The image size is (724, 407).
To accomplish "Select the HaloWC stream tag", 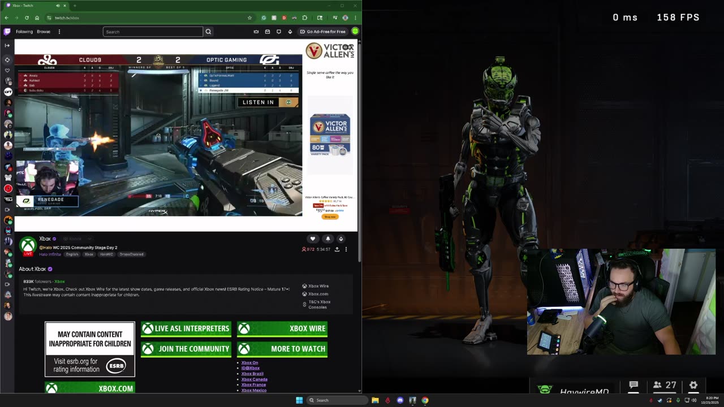I will [106, 254].
